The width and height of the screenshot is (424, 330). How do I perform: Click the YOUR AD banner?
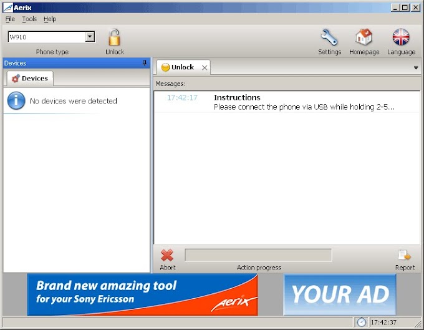click(340, 294)
